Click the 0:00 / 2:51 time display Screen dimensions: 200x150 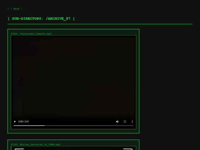[24, 121]
